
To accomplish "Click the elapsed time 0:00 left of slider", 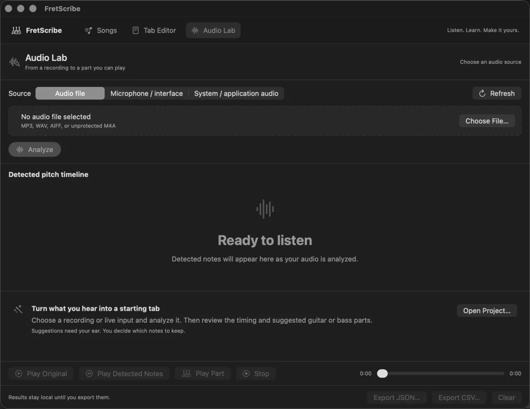I will (365, 373).
